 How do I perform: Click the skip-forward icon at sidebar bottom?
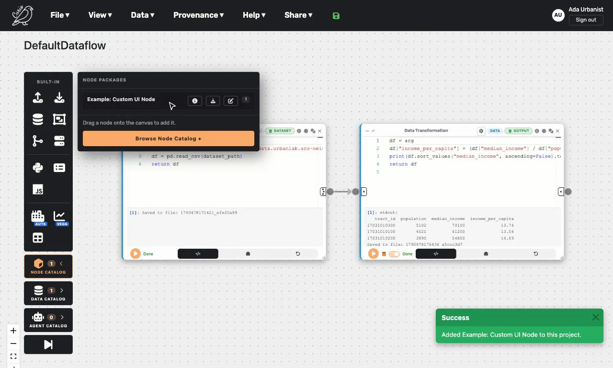click(x=48, y=345)
